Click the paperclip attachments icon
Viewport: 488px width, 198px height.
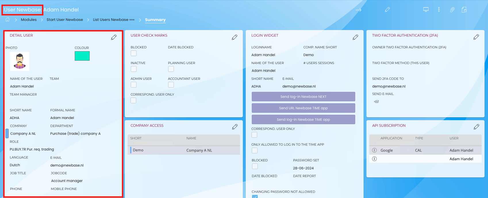coord(452,10)
